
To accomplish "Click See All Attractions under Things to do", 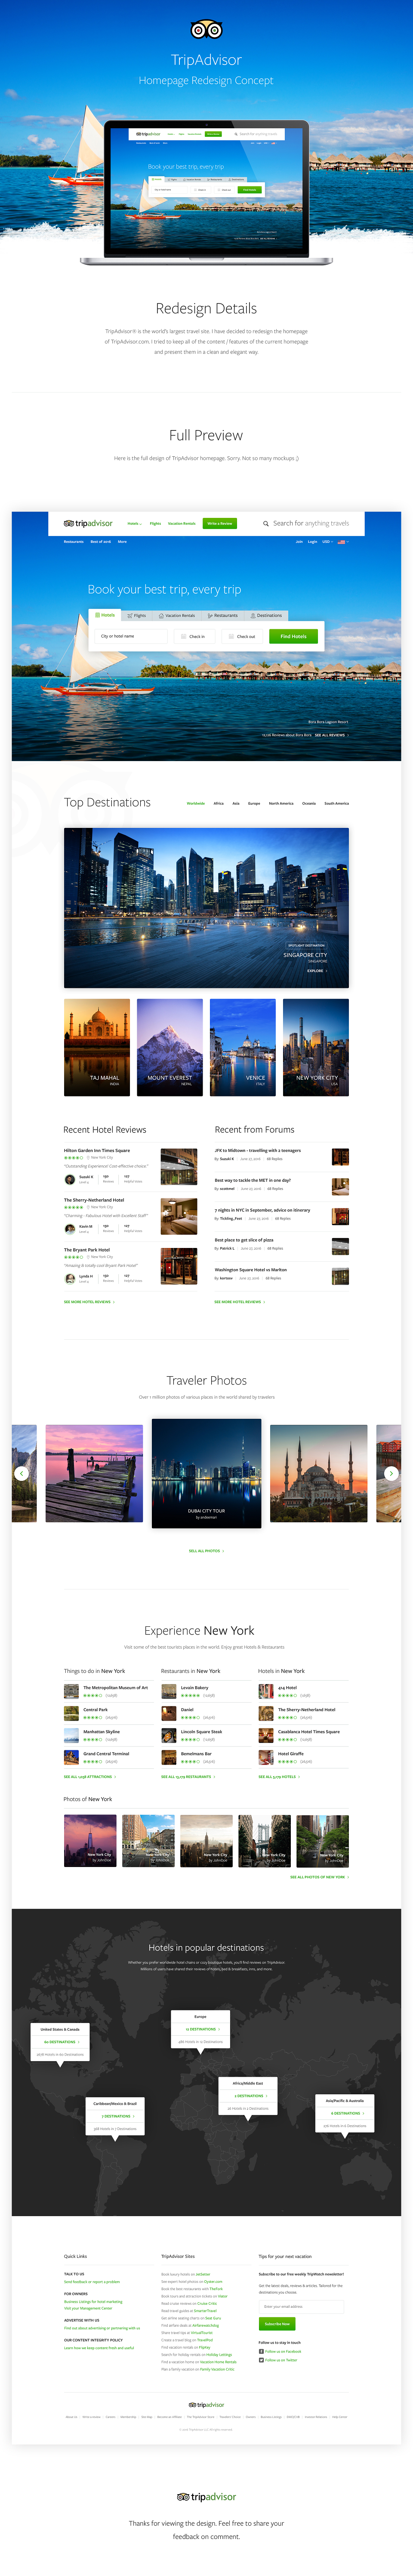I will pos(90,1777).
